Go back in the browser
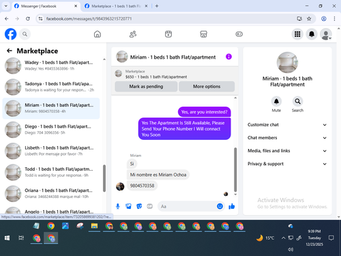Screen dimensions: 341x256 pos(7,18)
